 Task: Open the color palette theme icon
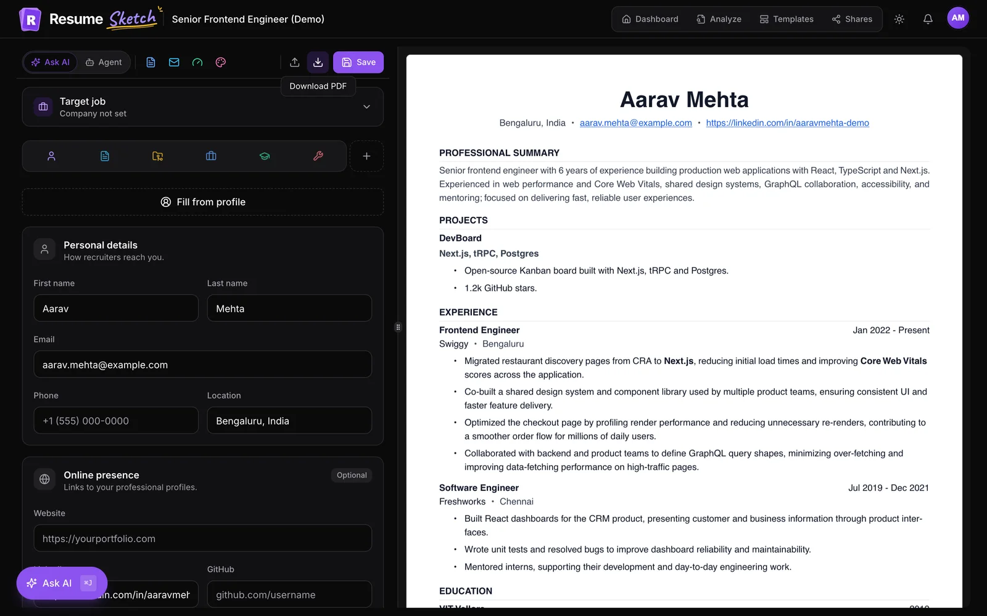(x=221, y=62)
